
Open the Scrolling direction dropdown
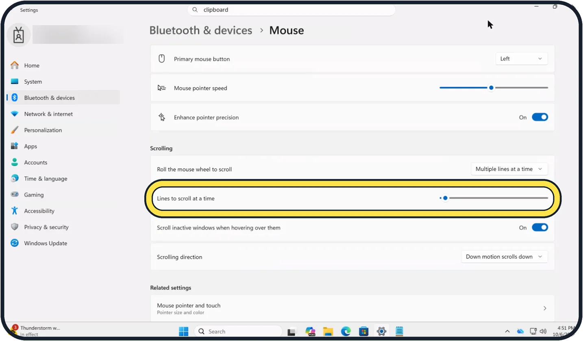click(504, 257)
